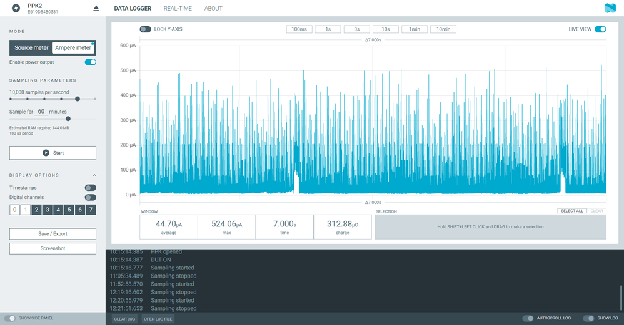Click the Nordic Semiconductor logo icon
The width and height of the screenshot is (624, 325).
pos(610,8)
